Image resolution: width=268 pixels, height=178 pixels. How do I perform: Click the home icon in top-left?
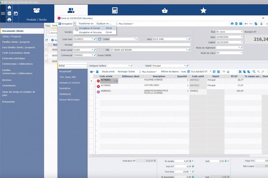tap(9, 7)
